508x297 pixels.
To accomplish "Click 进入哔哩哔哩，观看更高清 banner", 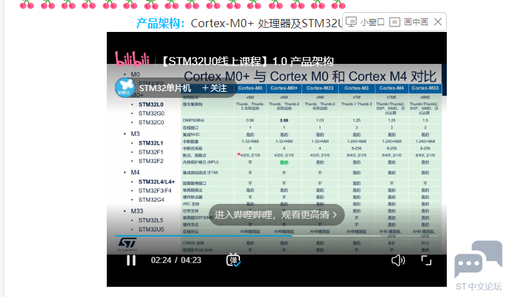I will (x=276, y=215).
